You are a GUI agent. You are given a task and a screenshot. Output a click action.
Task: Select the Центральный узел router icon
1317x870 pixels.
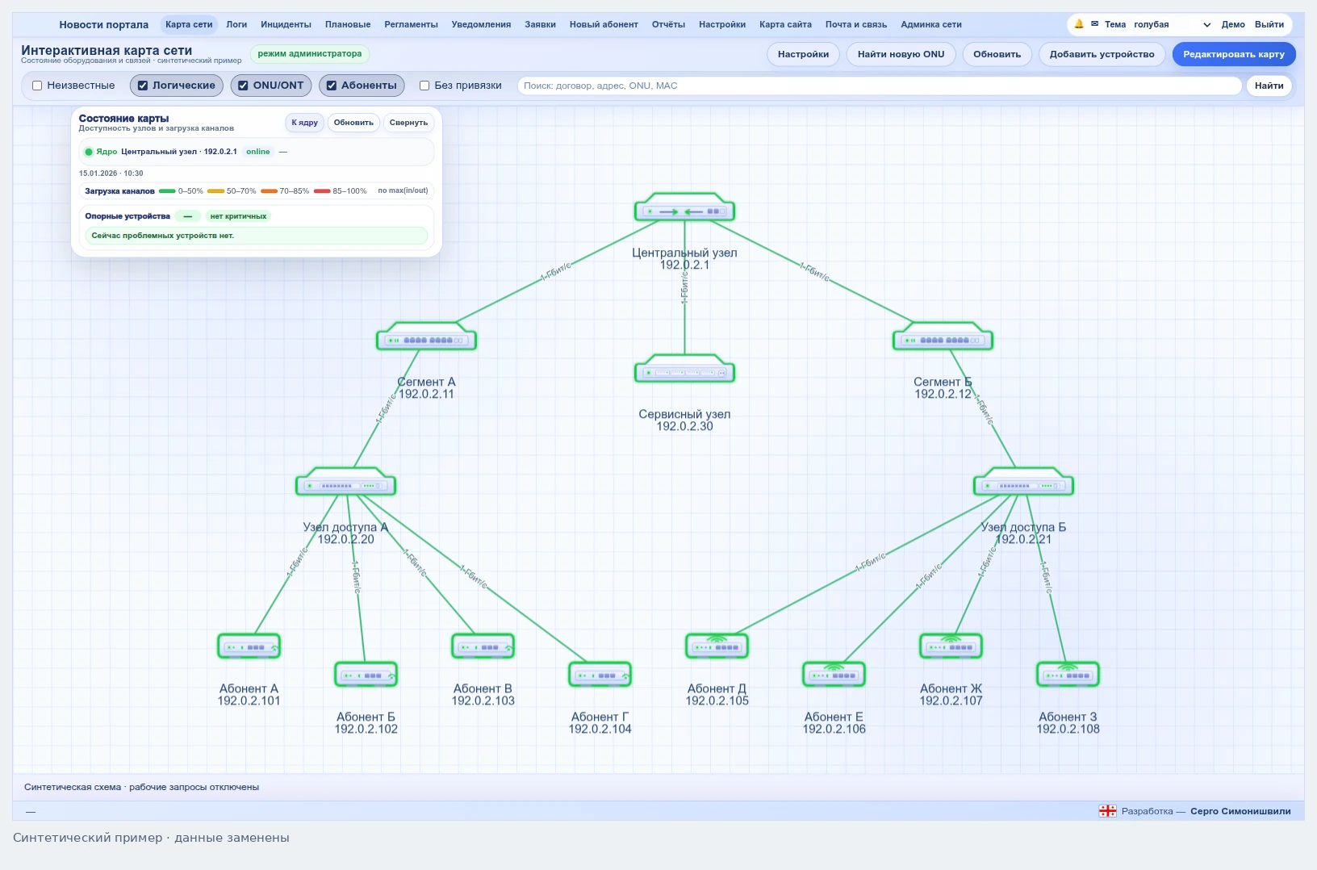(x=684, y=207)
